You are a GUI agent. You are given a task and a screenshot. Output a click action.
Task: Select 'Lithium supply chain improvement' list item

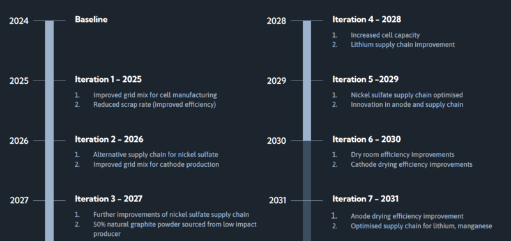click(x=403, y=45)
